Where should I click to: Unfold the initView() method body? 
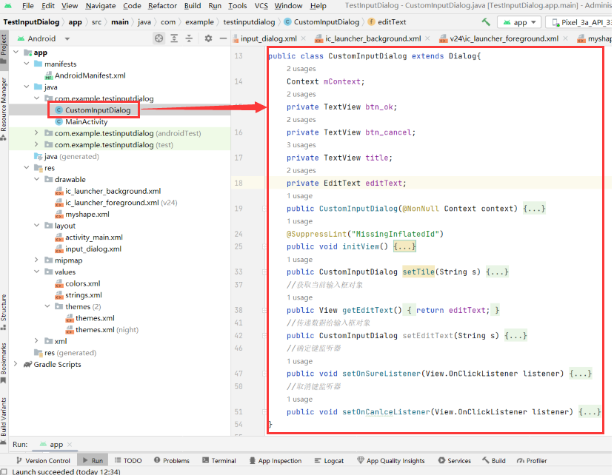click(404, 246)
